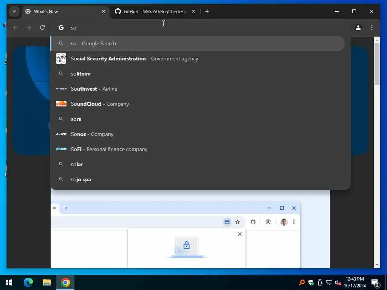This screenshot has height=290, width=387.
Task: Click the magnifier icon beside sora
Action: click(x=61, y=119)
